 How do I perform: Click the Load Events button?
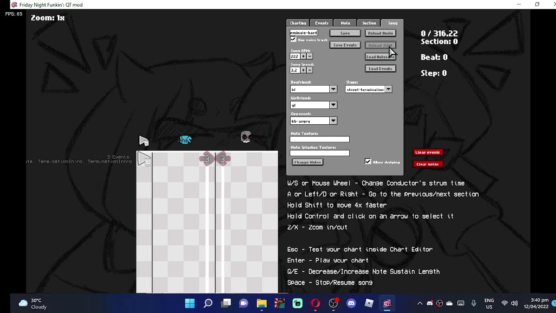click(380, 68)
